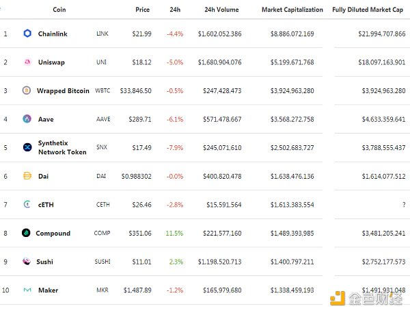
Task: Open the Chainlink coin page link
Action: pos(53,34)
